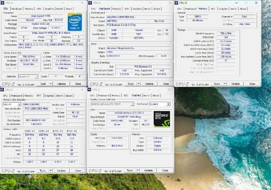Click Tools button in the Graphics window

pos(130,170)
